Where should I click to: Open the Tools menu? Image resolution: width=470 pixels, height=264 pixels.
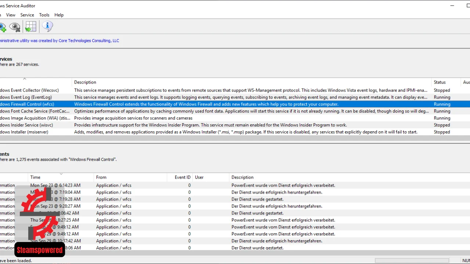[44, 15]
